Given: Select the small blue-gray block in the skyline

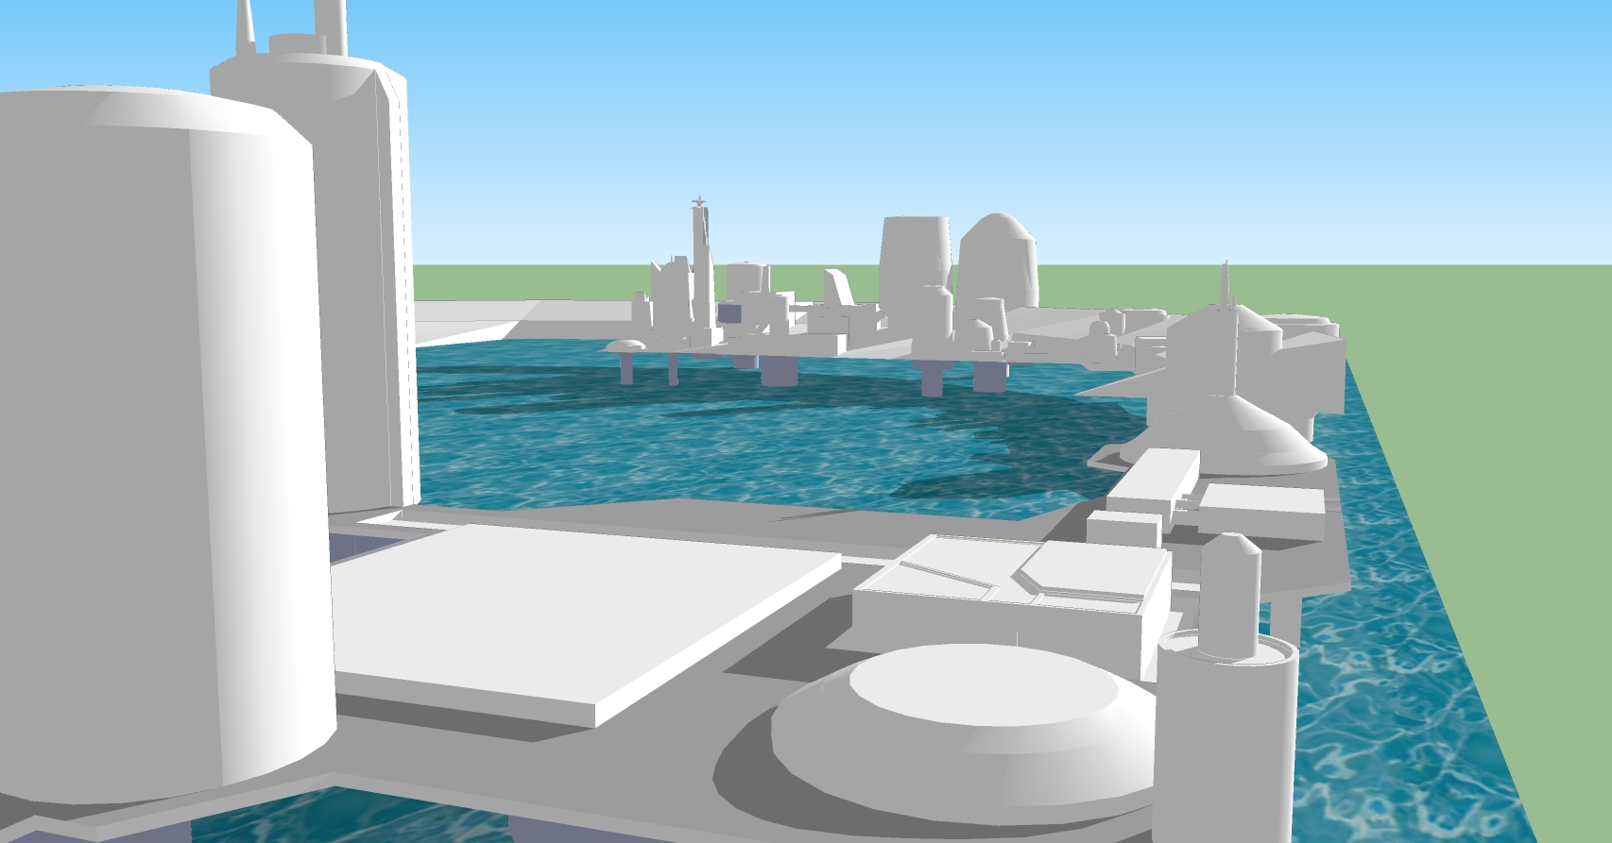Looking at the screenshot, I should pyautogui.click(x=729, y=313).
